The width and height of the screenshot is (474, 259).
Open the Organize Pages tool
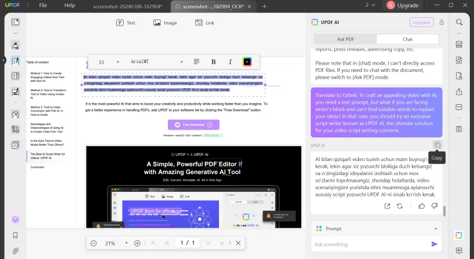(x=15, y=115)
